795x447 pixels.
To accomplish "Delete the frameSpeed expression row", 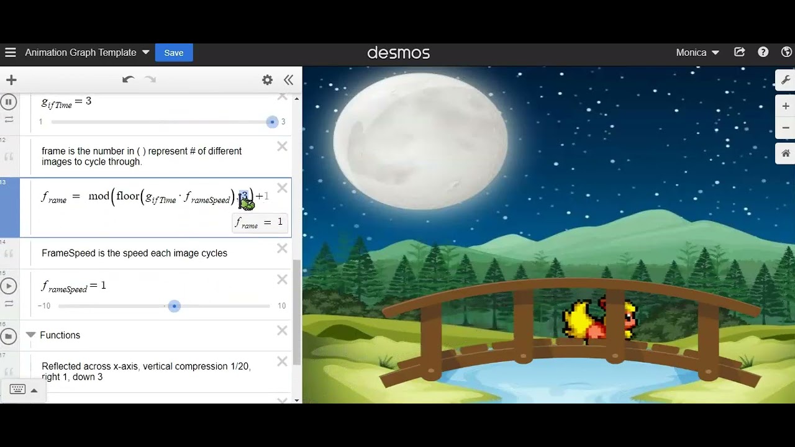I will pyautogui.click(x=282, y=279).
